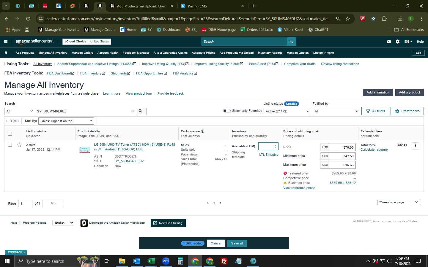Image resolution: width=428 pixels, height=267 pixels.
Task: Expand the search field All dropdown
Action: click(20, 111)
